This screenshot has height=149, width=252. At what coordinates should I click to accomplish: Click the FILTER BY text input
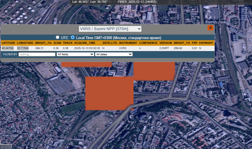[37, 54]
